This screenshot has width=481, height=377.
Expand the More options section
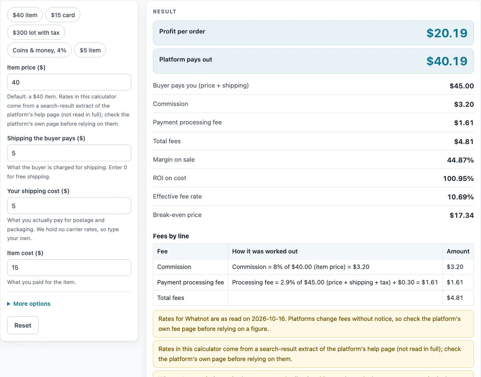click(x=29, y=304)
